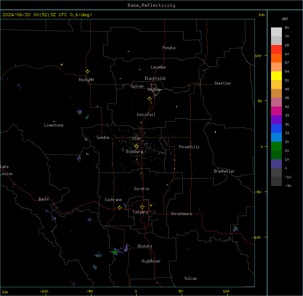This screenshot has height=296, width=303.
Task: Select the yellow diamond marker above Didsbury
Action: pos(136,147)
